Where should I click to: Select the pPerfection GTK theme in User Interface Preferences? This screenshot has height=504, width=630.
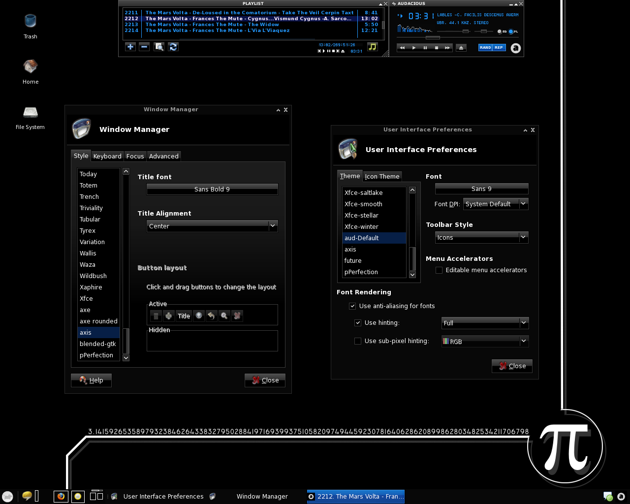pyautogui.click(x=374, y=272)
